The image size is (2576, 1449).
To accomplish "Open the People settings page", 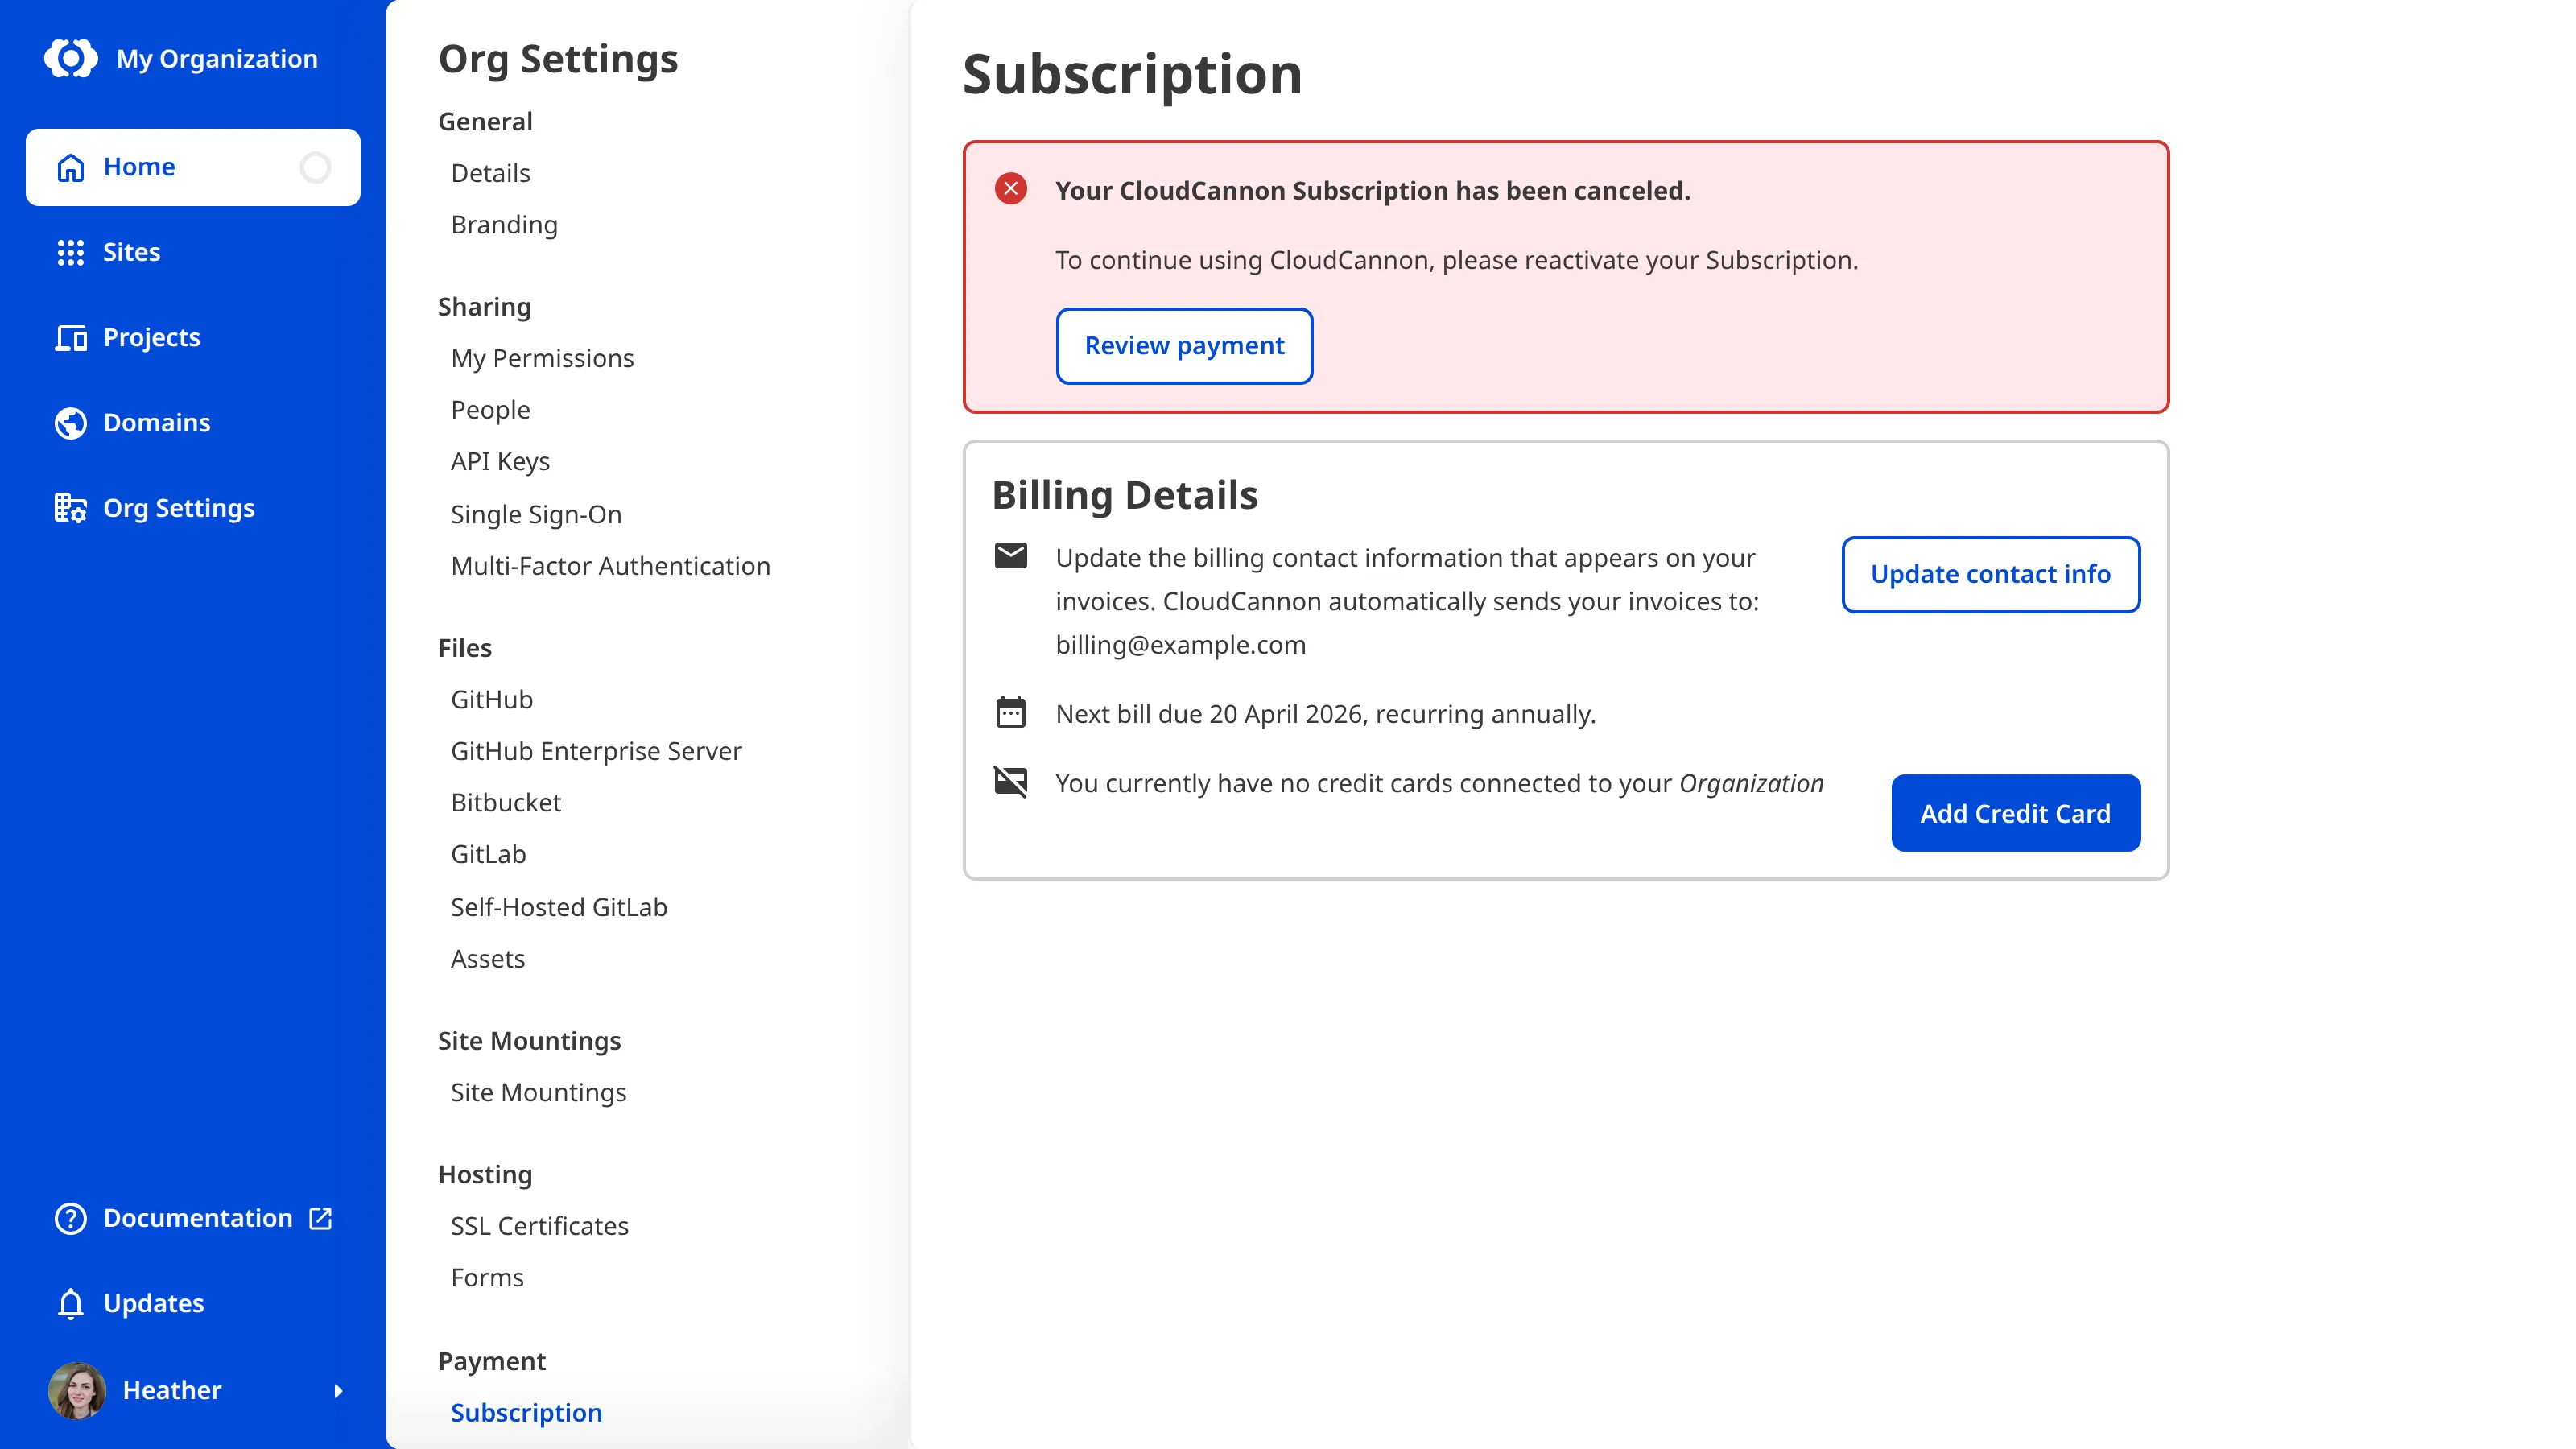I will point(490,410).
